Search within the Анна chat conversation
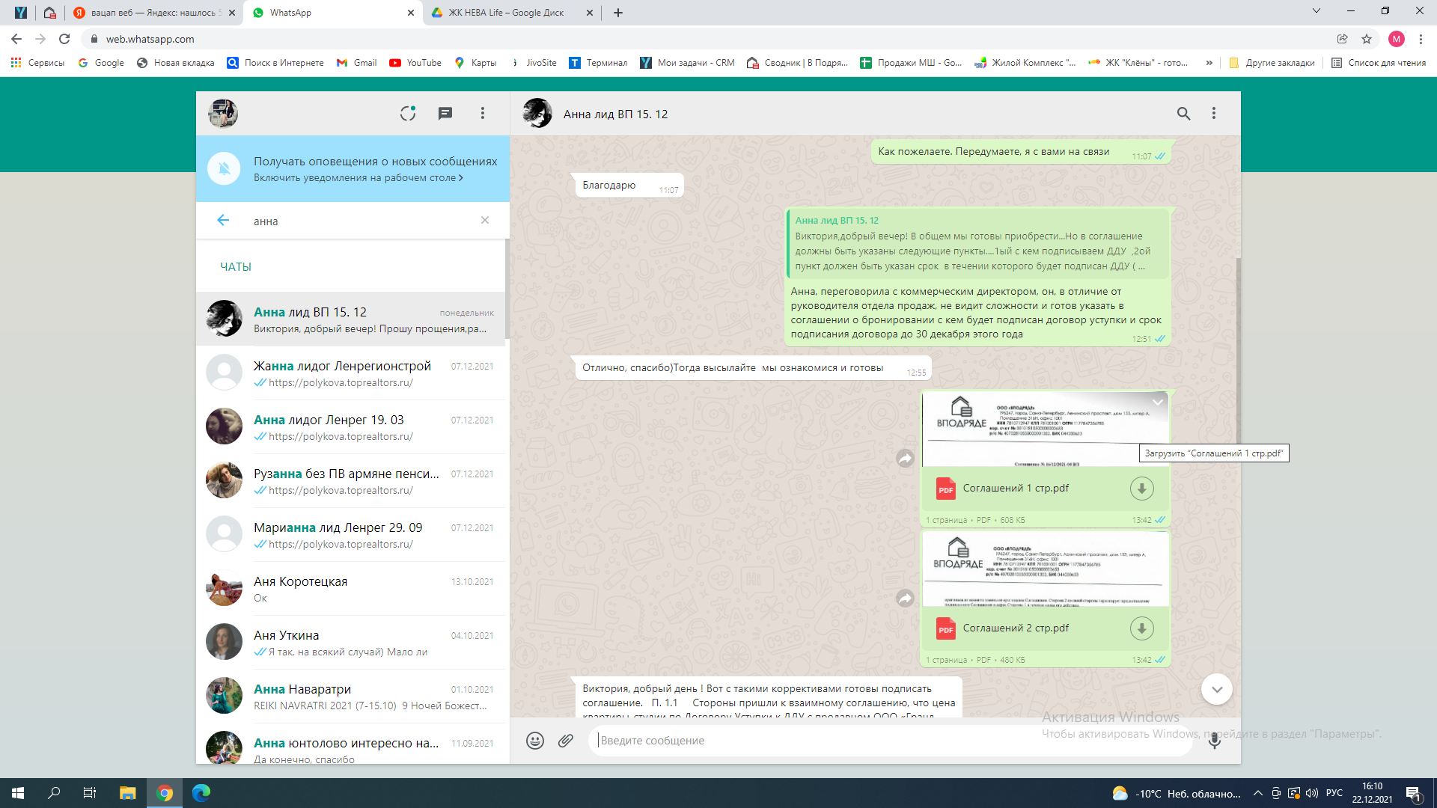1437x808 pixels. [1183, 114]
